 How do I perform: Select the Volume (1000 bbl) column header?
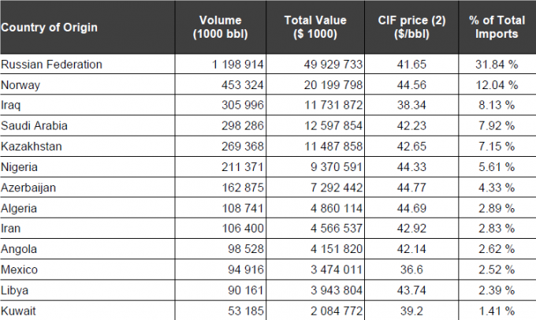point(221,27)
